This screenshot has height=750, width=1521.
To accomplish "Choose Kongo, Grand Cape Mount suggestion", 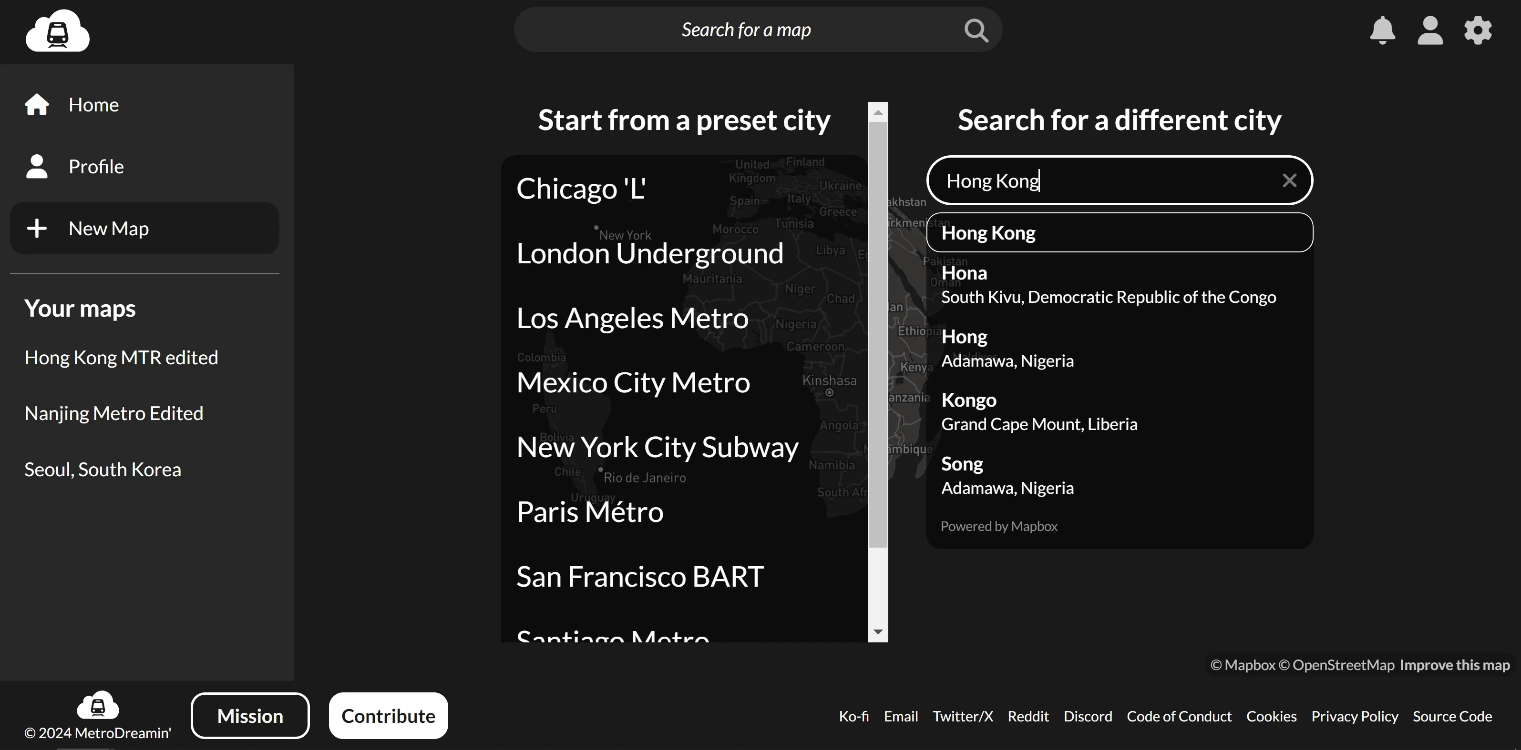I will [1038, 411].
